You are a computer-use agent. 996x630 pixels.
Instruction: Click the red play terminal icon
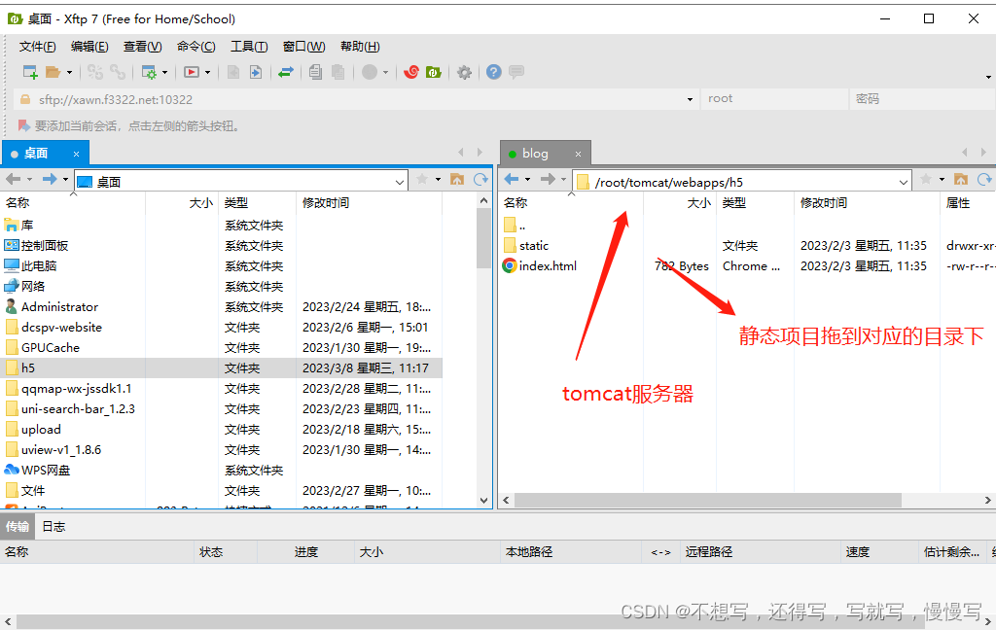(x=192, y=72)
